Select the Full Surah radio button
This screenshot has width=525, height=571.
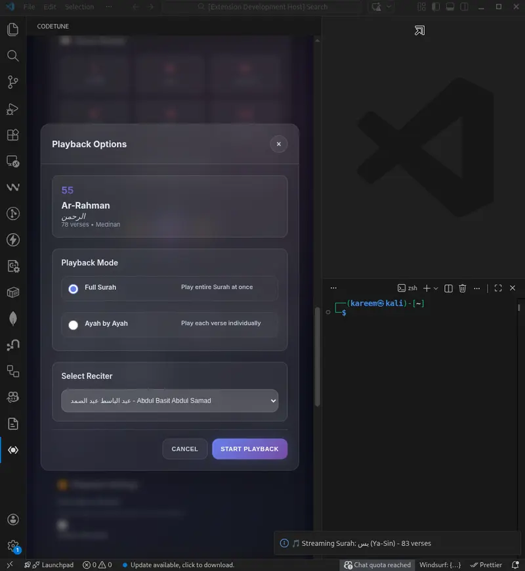(73, 288)
